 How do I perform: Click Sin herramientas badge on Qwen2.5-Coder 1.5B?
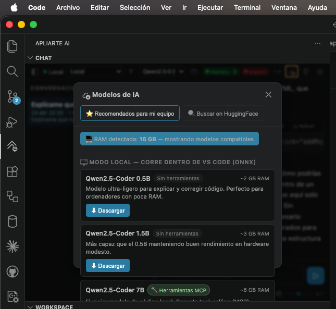click(177, 233)
